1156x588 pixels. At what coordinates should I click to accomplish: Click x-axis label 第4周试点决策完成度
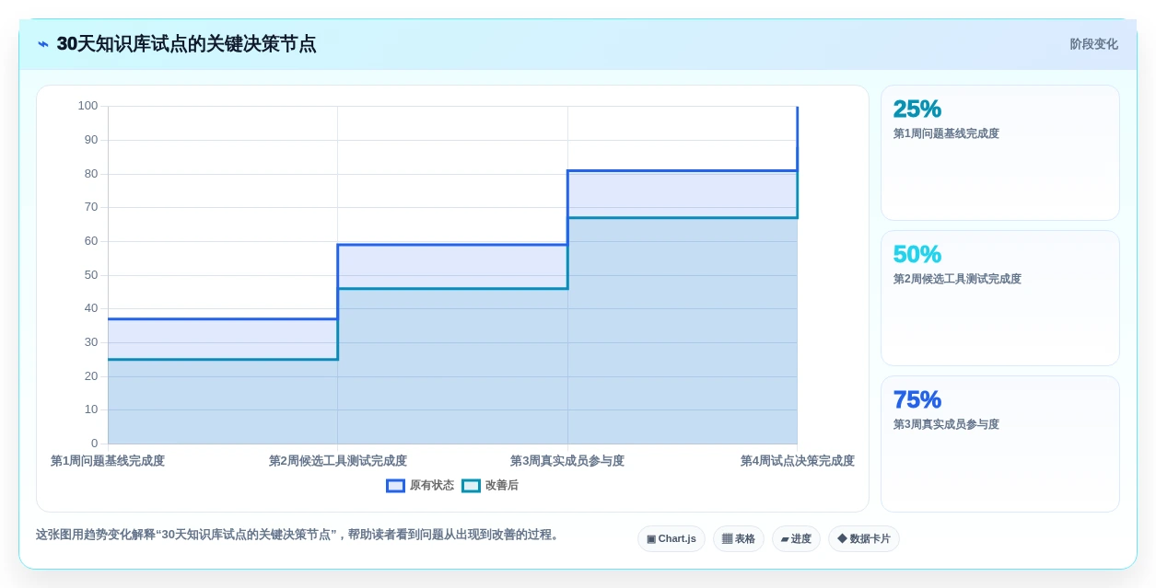point(798,461)
